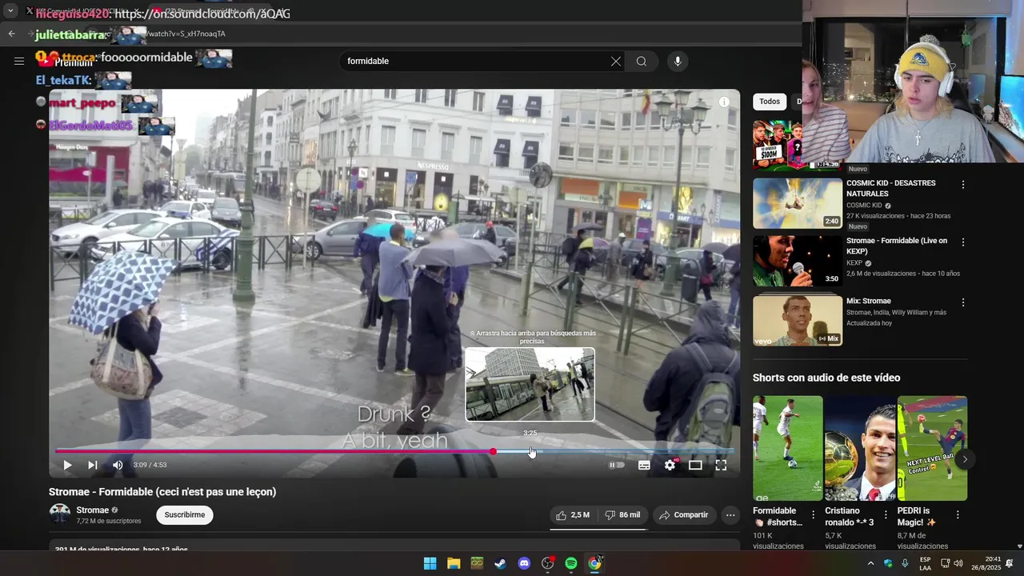The width and height of the screenshot is (1024, 576).
Task: Open the video info card icon
Action: [x=724, y=102]
